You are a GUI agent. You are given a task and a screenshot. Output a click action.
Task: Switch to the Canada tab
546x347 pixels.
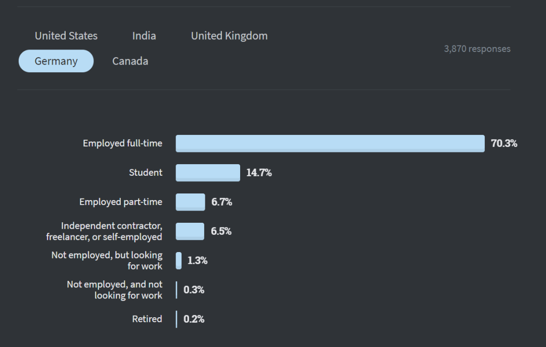pos(130,61)
